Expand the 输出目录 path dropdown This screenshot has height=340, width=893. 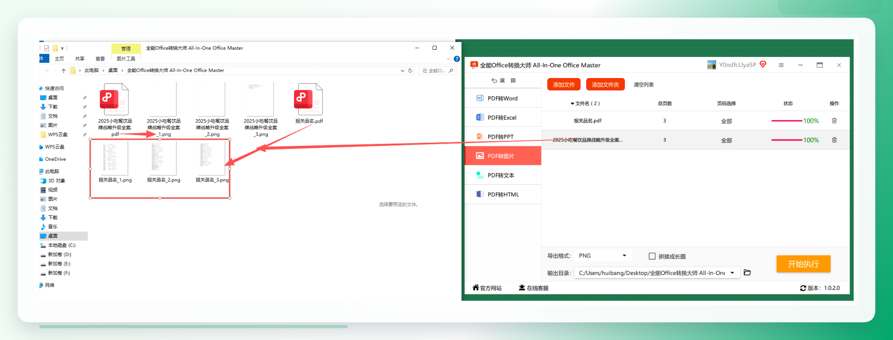pyautogui.click(x=732, y=273)
